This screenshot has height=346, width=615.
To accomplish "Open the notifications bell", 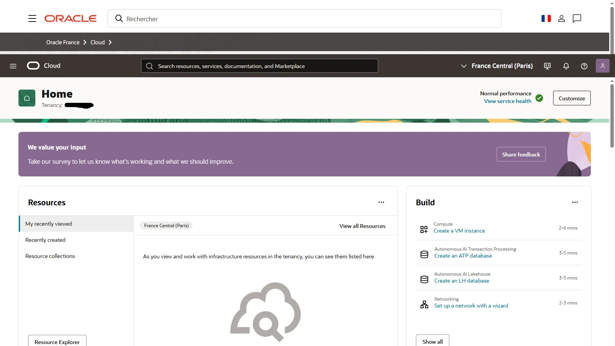I will pyautogui.click(x=566, y=66).
